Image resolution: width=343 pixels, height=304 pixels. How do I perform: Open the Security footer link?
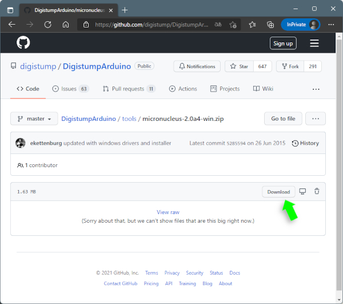pyautogui.click(x=195, y=273)
